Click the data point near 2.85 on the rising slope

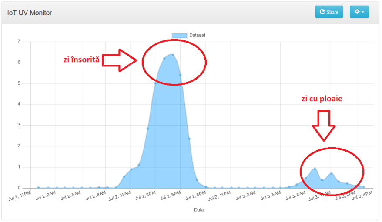[x=147, y=128]
